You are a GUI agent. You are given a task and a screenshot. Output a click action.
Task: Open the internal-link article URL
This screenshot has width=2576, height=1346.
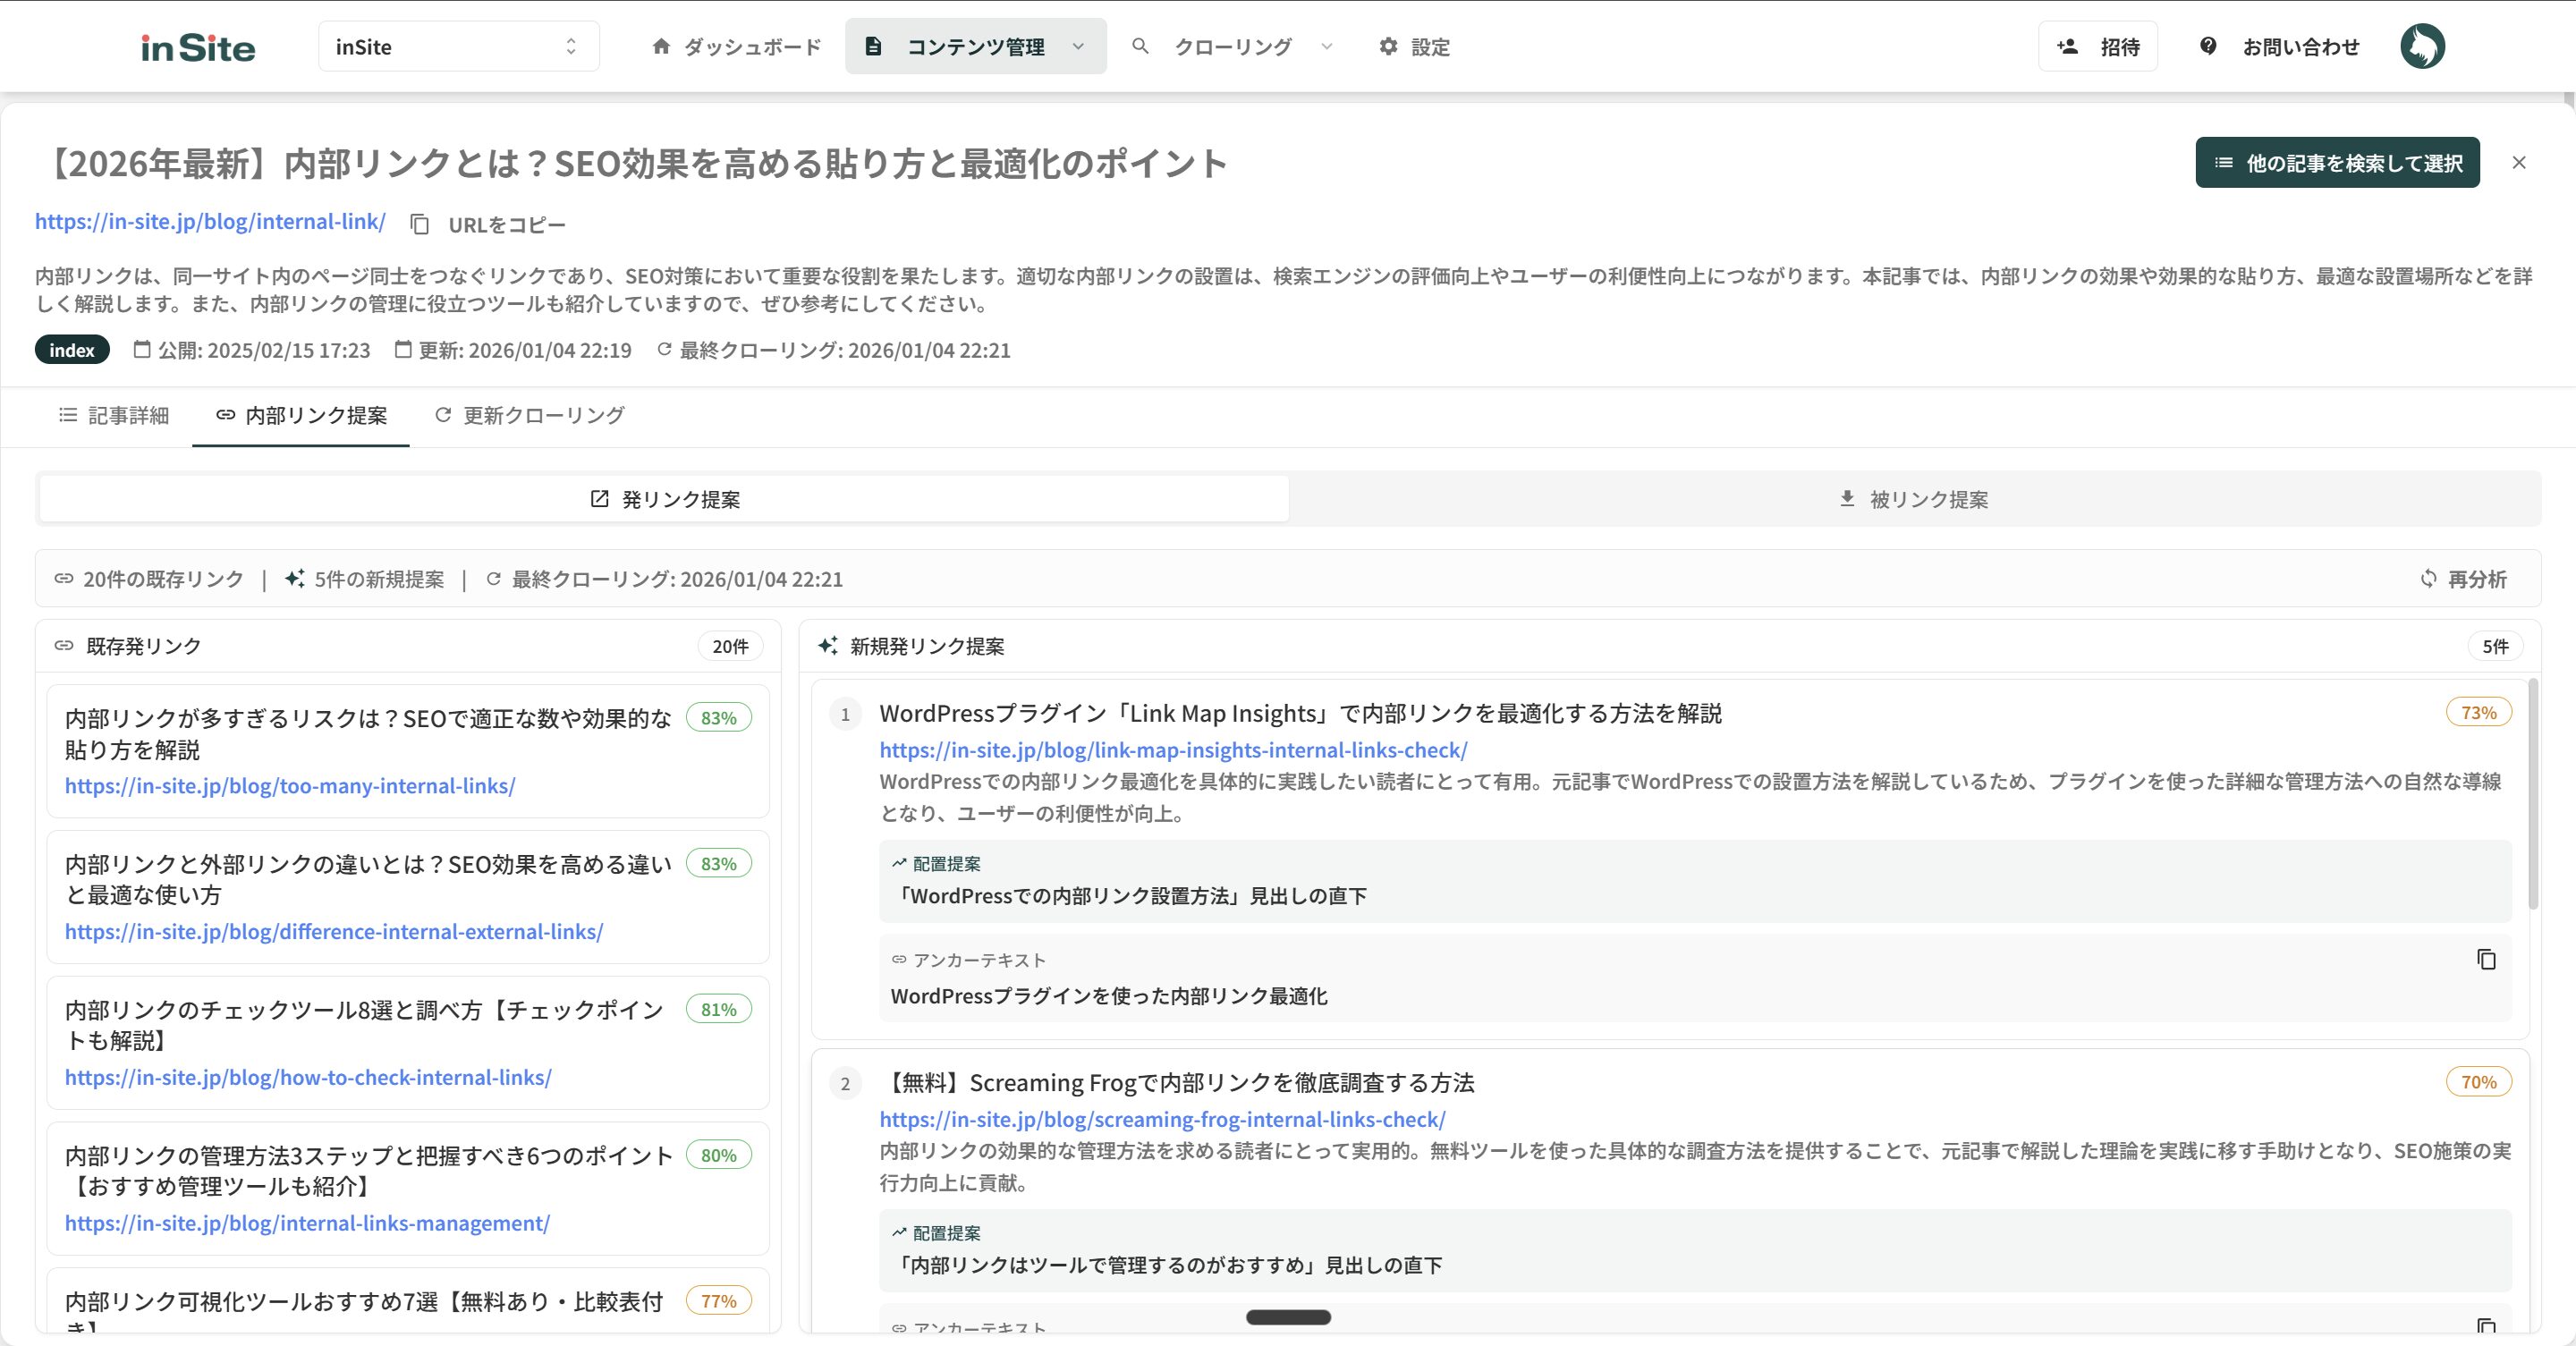point(210,222)
